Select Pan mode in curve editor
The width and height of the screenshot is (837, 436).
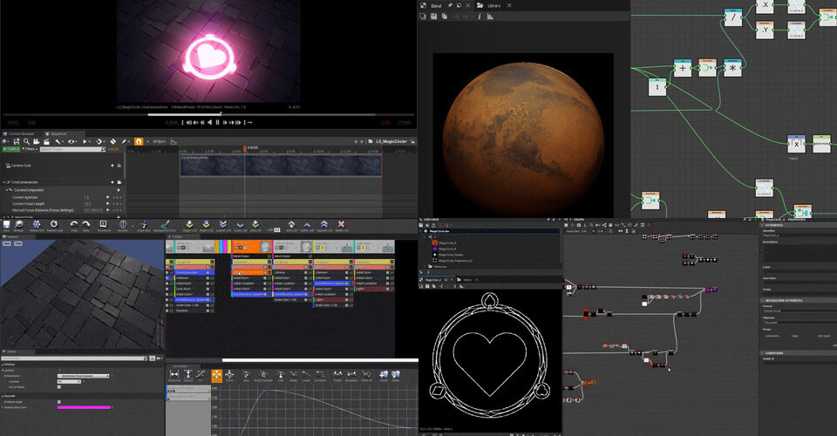click(217, 376)
